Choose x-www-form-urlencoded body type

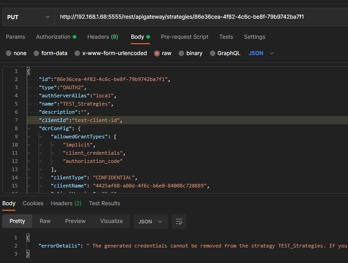[x=77, y=53]
